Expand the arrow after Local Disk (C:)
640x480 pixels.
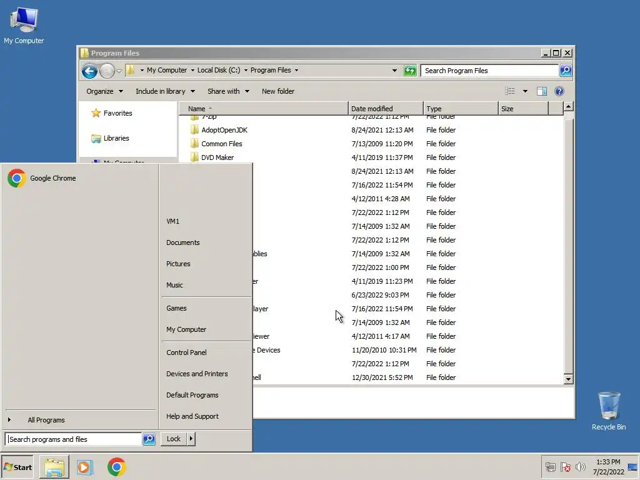tap(246, 70)
